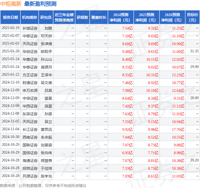Click analyst name 邓天娇
The height and width of the screenshot is (188, 200).
[x=46, y=36]
